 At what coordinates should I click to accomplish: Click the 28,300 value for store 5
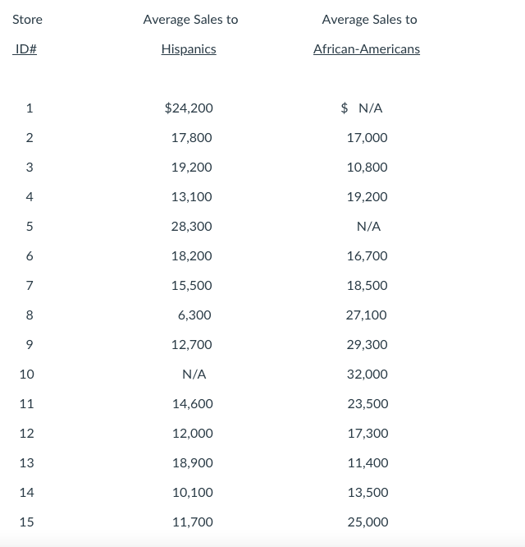191,226
